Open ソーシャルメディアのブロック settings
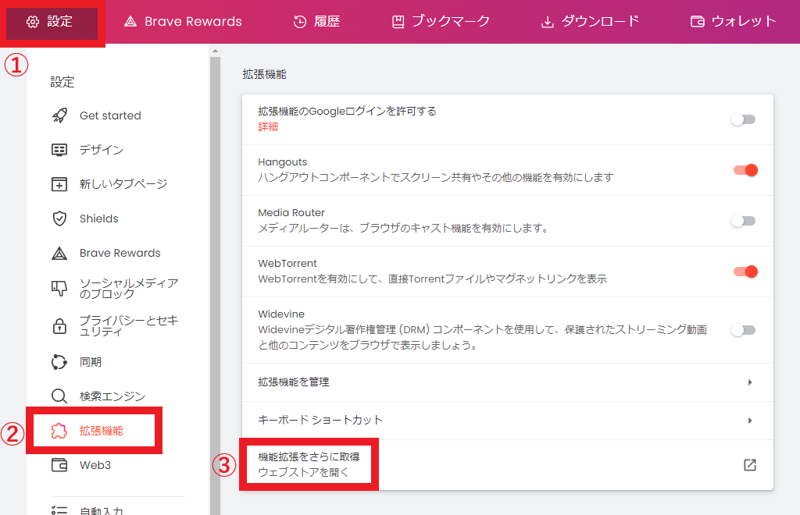 (129, 288)
